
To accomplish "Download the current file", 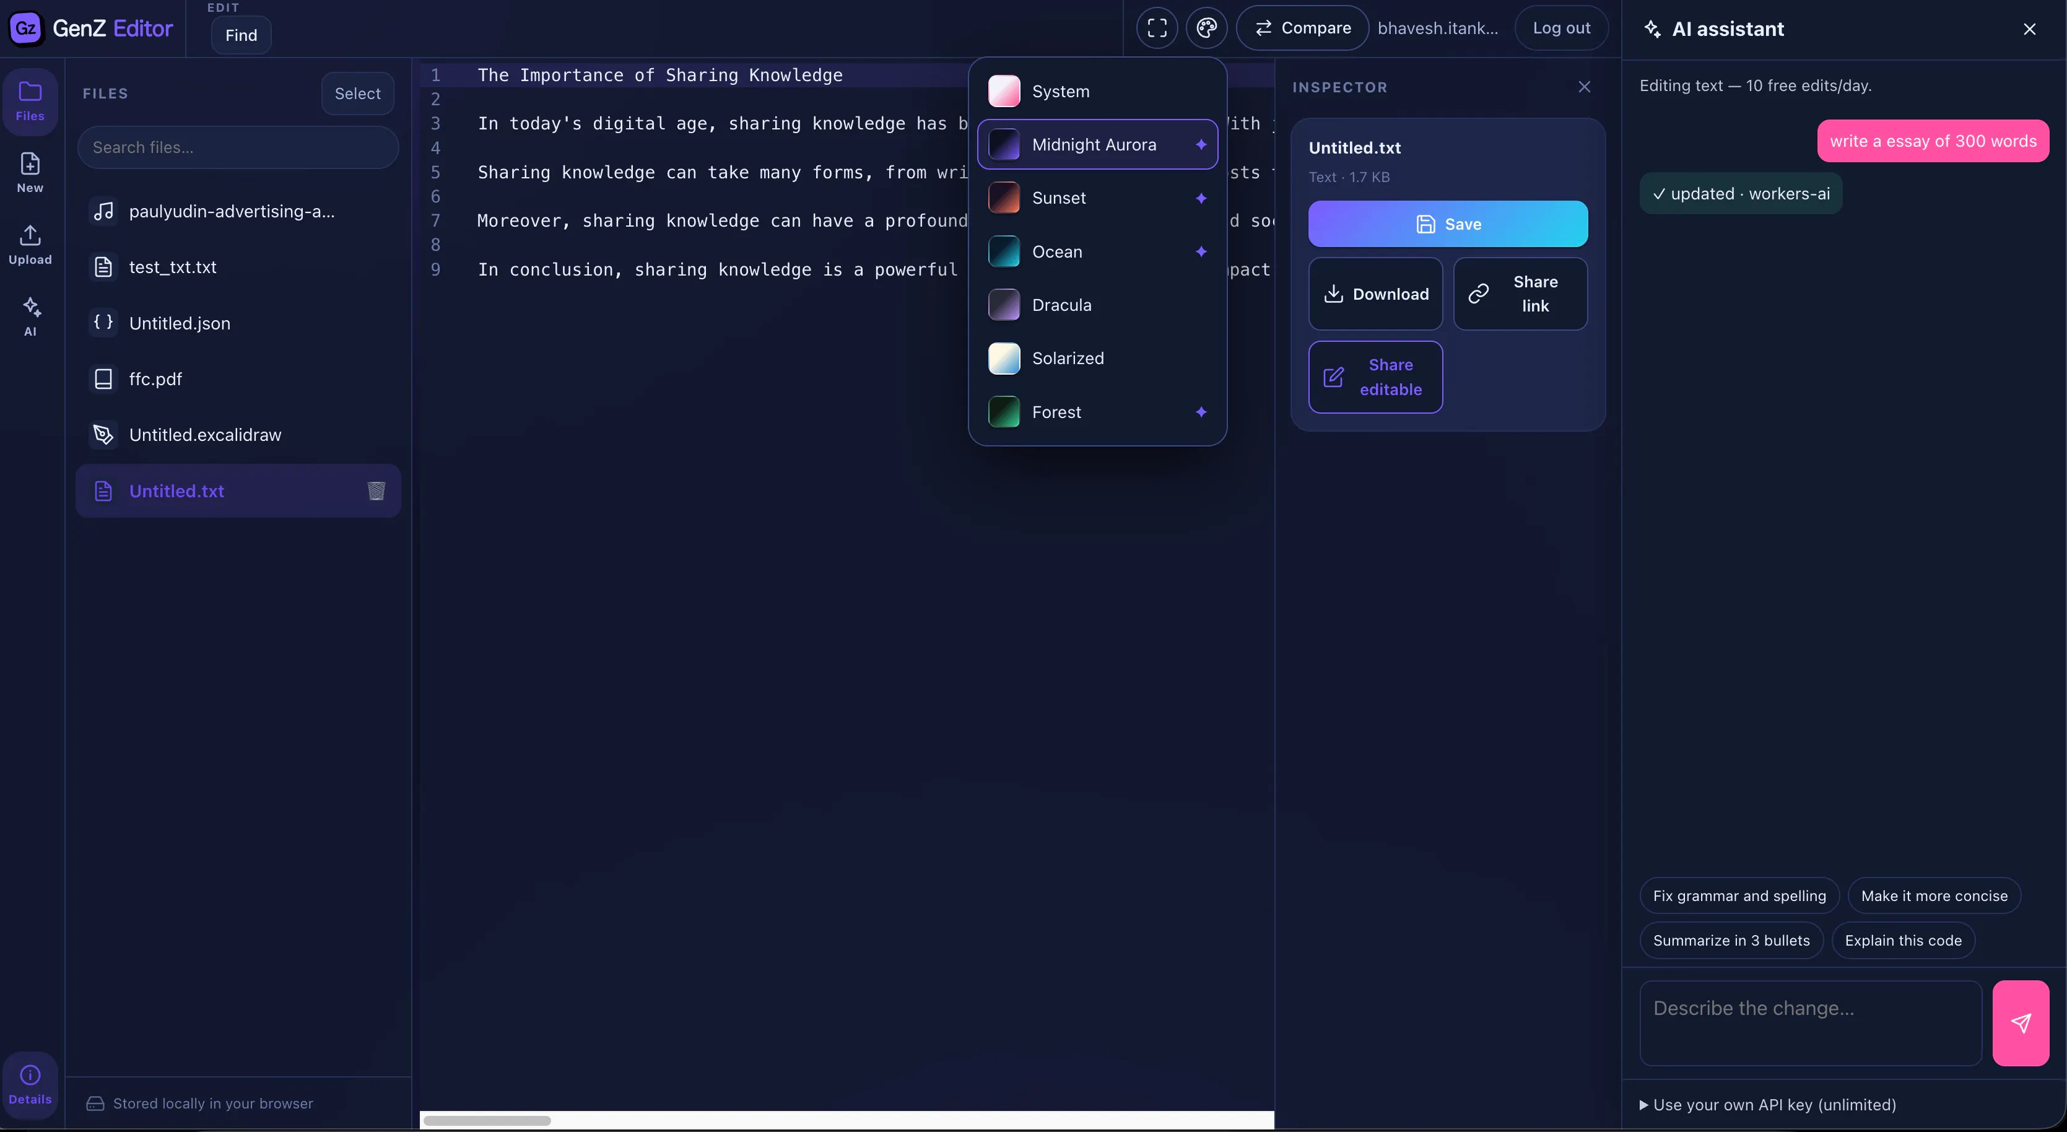I will coord(1375,294).
